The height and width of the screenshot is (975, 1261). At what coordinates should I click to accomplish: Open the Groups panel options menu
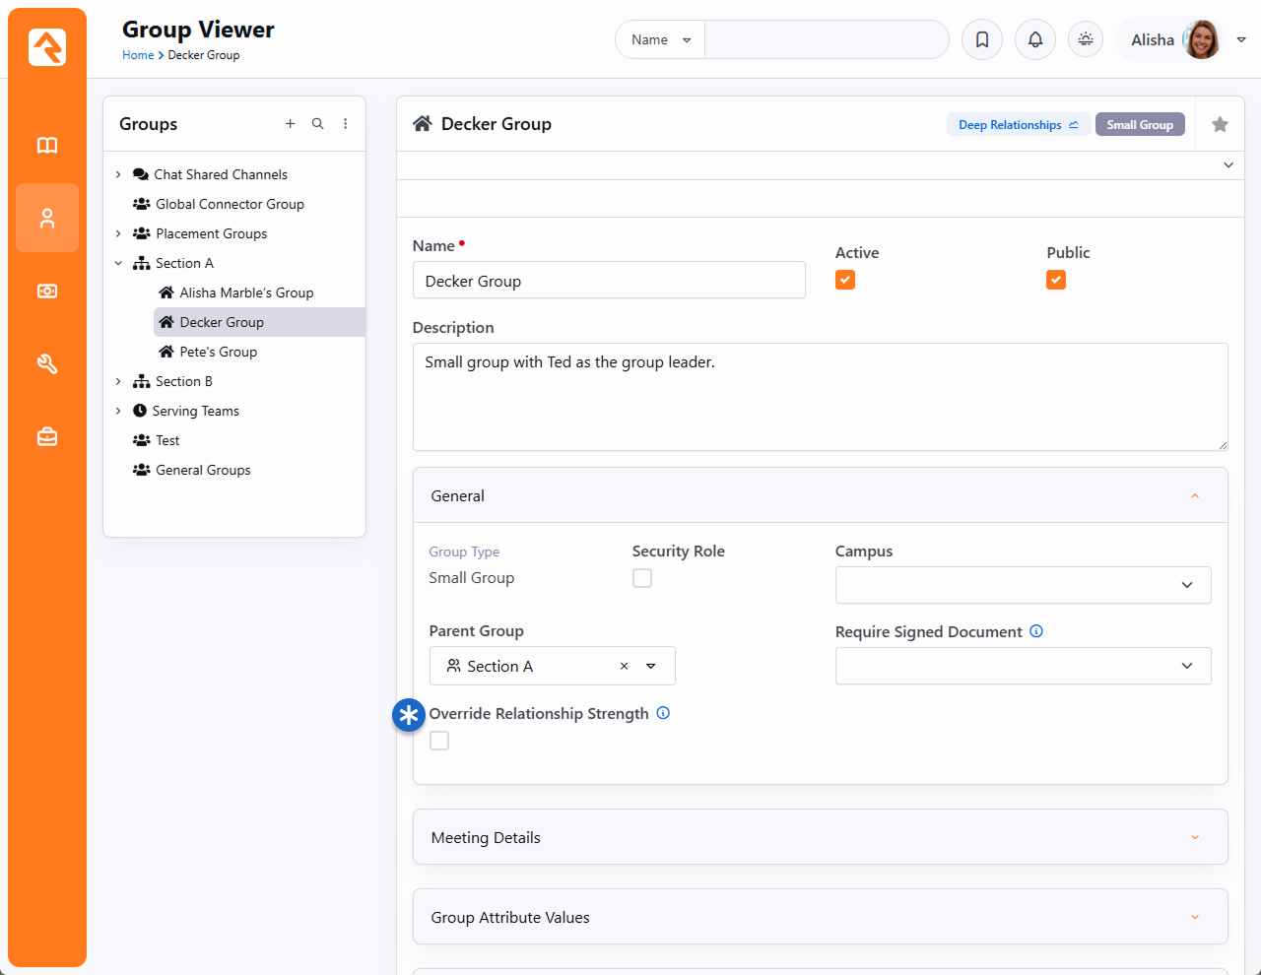(345, 124)
